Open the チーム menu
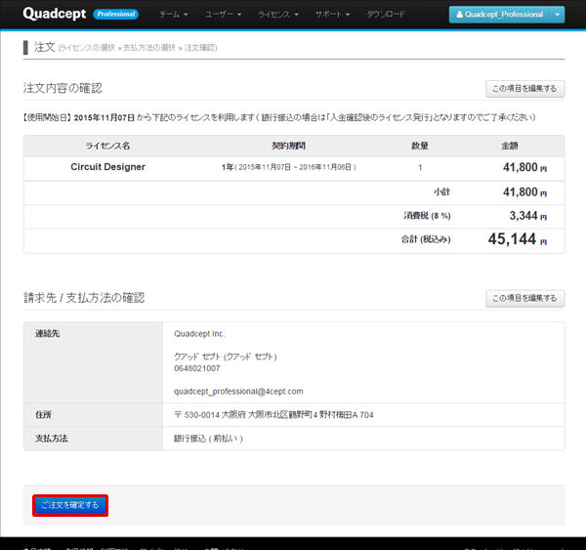 [x=174, y=15]
